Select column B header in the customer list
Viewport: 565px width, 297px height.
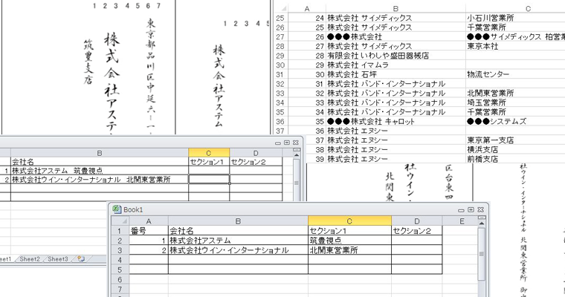click(395, 9)
